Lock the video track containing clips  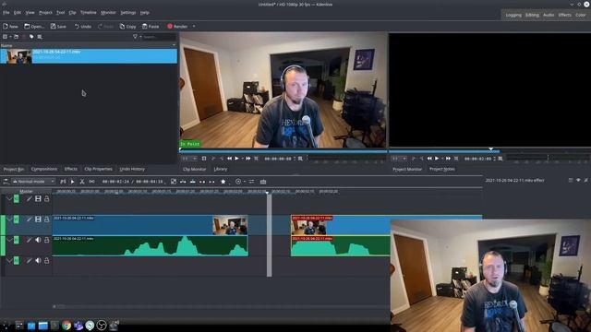(x=47, y=219)
